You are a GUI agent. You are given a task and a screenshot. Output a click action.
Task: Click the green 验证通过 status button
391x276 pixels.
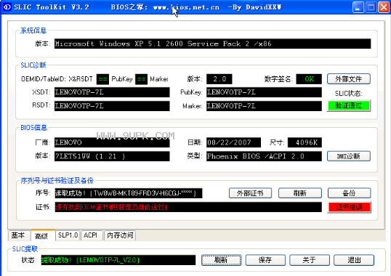coord(348,105)
